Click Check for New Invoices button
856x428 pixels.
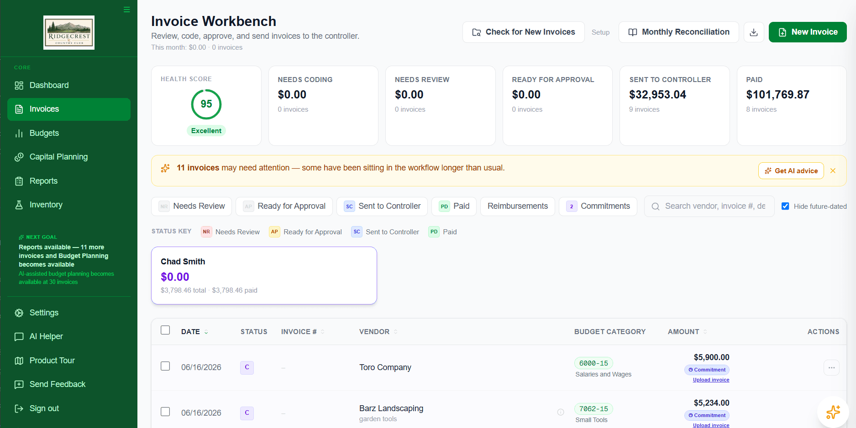coord(524,32)
